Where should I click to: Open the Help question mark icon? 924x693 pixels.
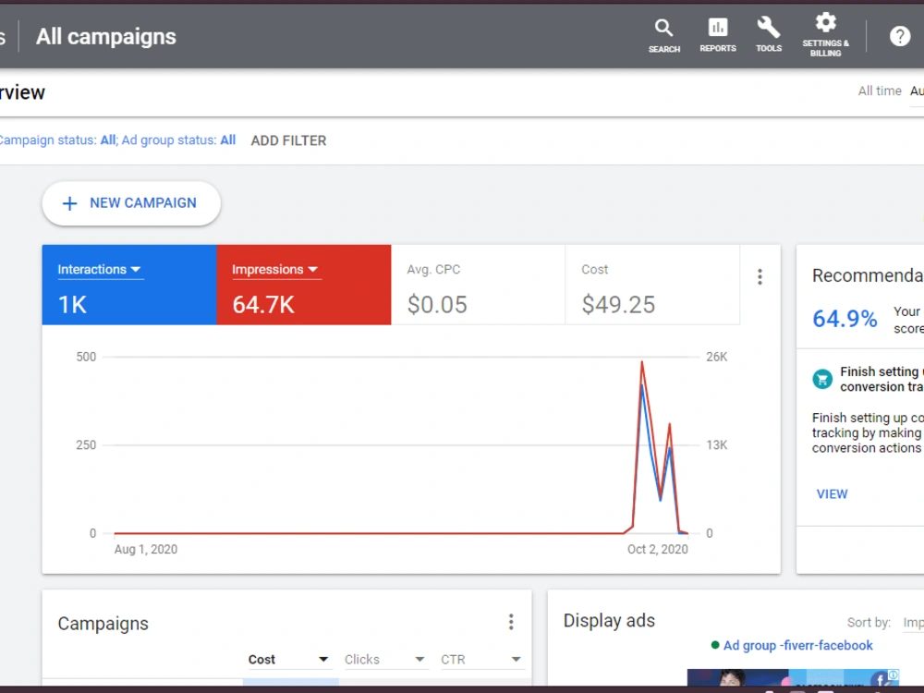point(900,36)
